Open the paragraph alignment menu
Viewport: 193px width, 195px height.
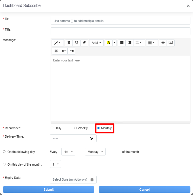pyautogui.click(x=138, y=43)
